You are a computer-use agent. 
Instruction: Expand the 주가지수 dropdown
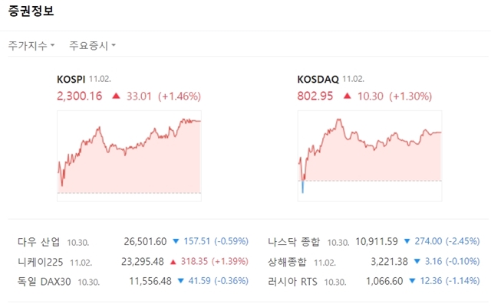point(31,46)
